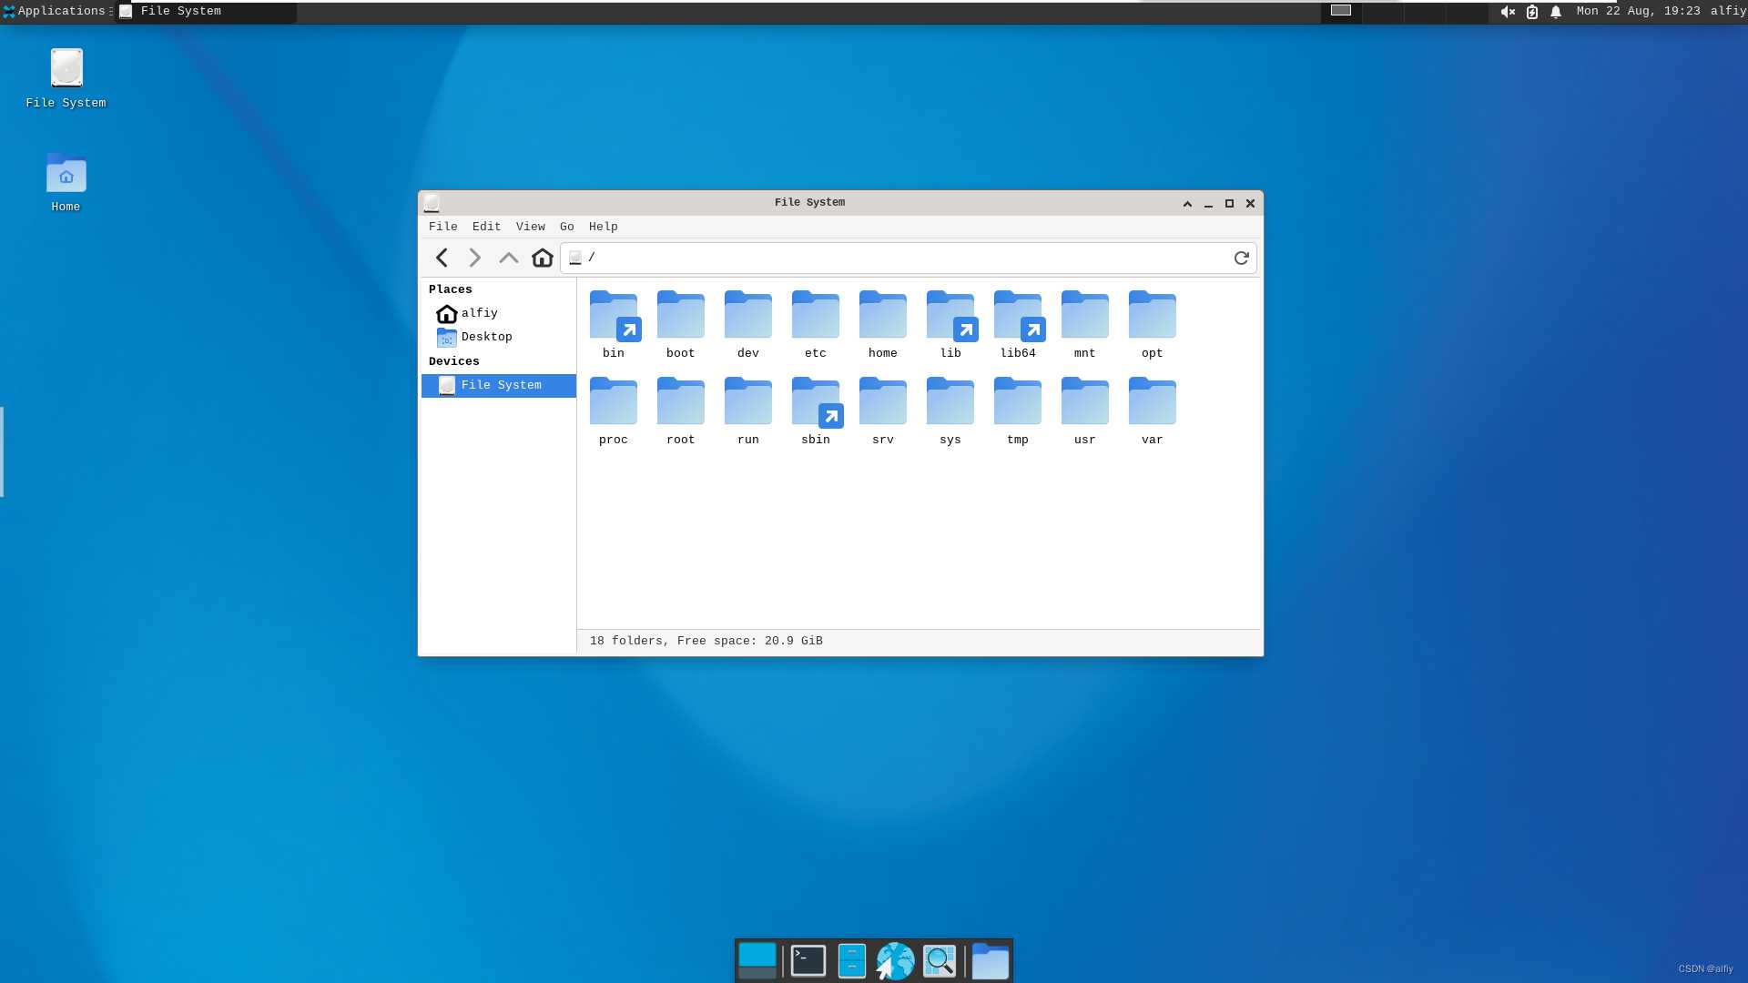Select the dev folder
This screenshot has width=1748, height=983.
coord(748,324)
